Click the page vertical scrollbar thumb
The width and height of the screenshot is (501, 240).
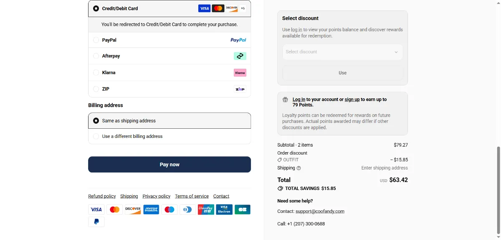pos(498,190)
